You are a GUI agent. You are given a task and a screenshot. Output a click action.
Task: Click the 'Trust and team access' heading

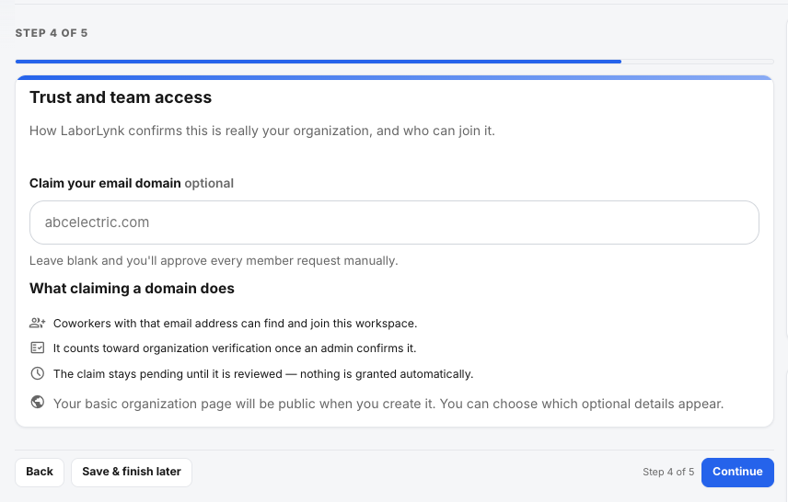click(121, 97)
